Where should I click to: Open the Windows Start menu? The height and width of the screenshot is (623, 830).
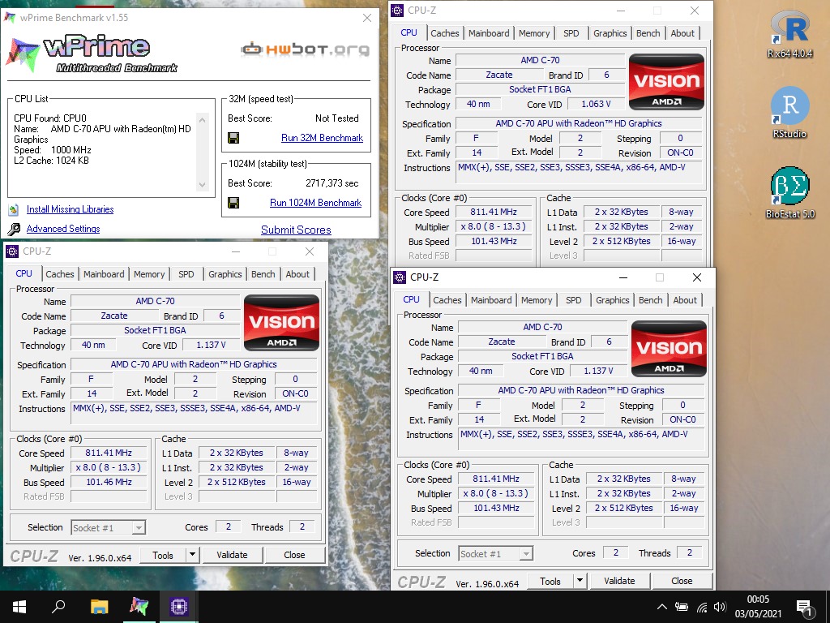[19, 607]
